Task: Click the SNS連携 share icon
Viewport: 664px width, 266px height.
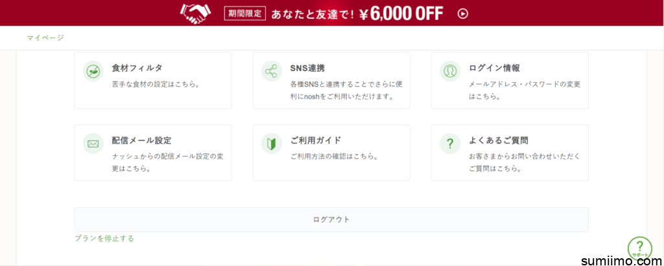Action: click(272, 71)
